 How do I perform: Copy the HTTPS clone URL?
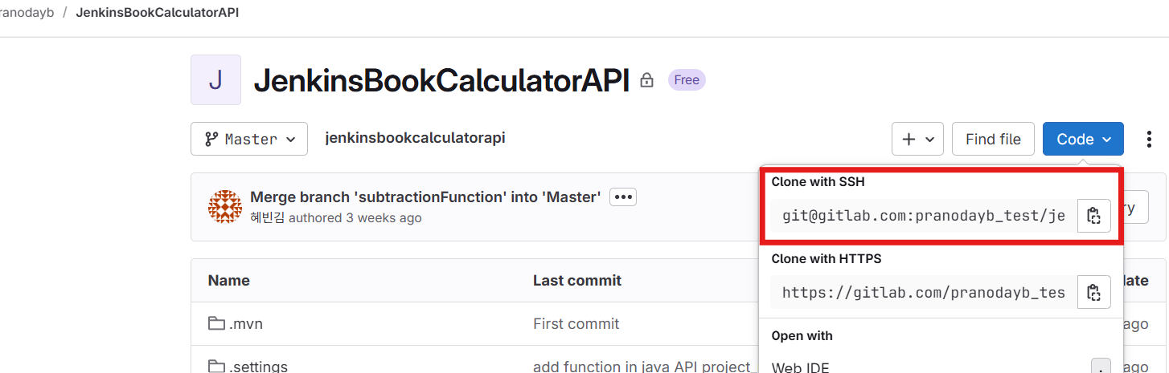pos(1093,293)
